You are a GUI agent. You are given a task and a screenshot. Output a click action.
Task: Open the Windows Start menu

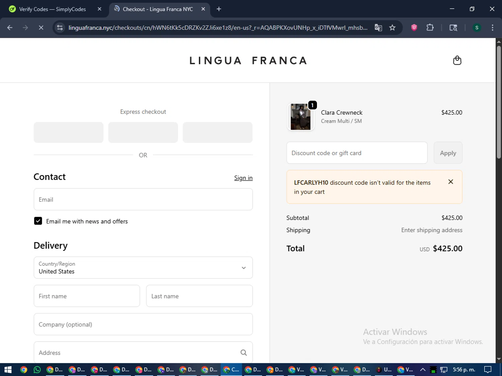[x=8, y=370]
